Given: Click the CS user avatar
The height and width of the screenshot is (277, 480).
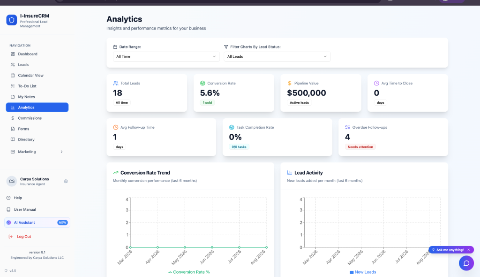Looking at the screenshot, I should click(12, 181).
